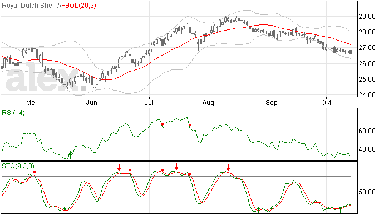Select the Aug month label
This screenshot has height=215, width=384.
point(208,103)
